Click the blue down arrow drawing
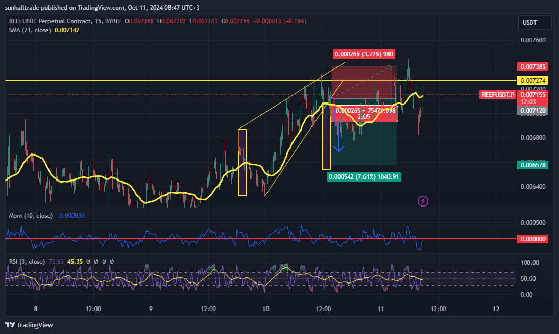The height and width of the screenshot is (334, 559). click(x=338, y=137)
